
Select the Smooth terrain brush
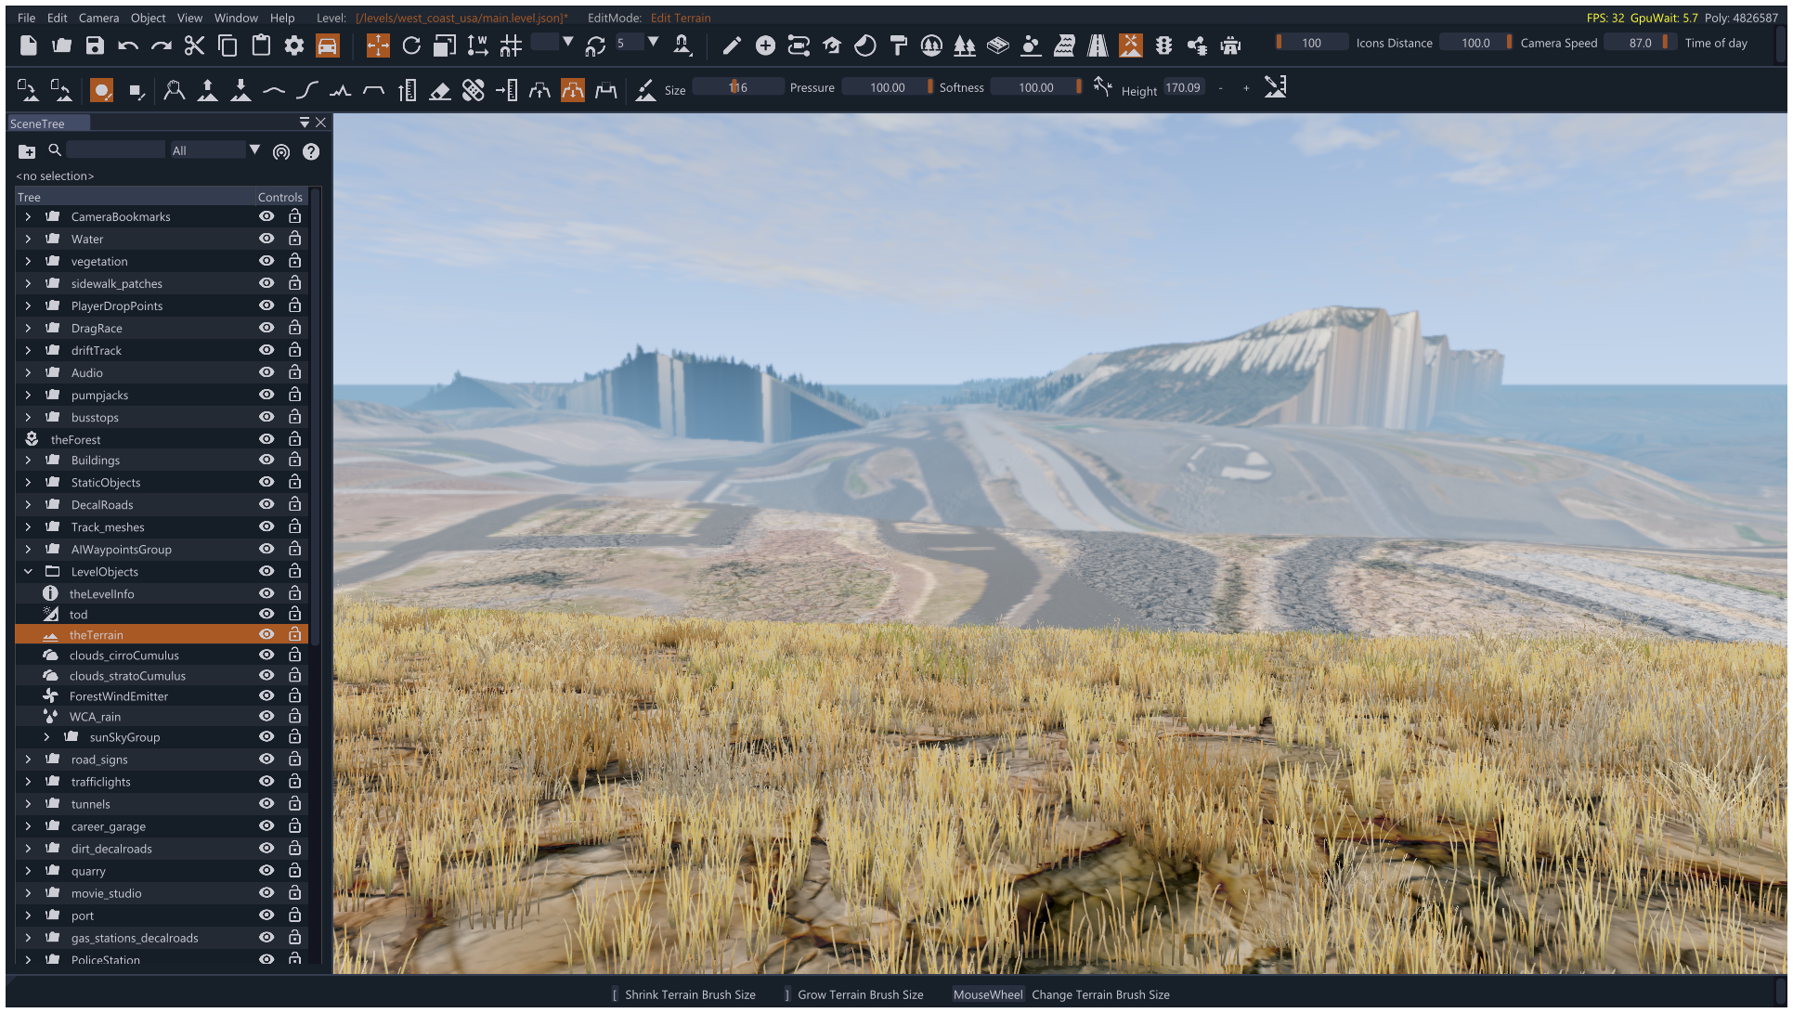point(274,90)
